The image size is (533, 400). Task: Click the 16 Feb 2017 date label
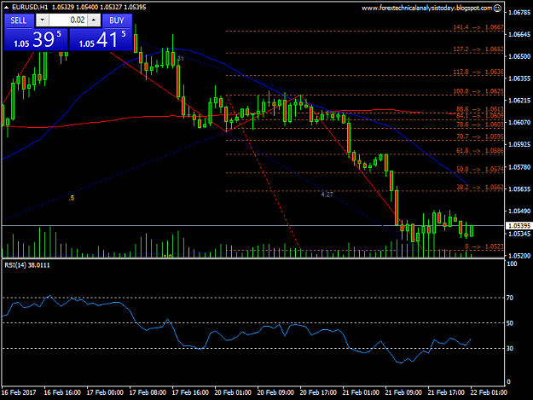click(19, 392)
